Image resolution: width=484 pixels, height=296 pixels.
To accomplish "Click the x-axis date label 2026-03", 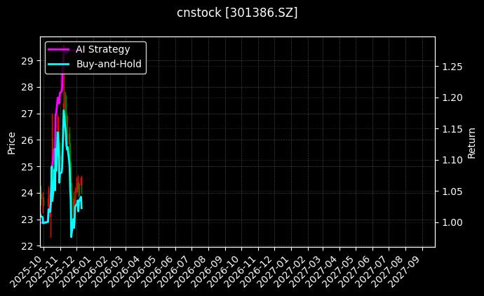I will click(109, 271).
